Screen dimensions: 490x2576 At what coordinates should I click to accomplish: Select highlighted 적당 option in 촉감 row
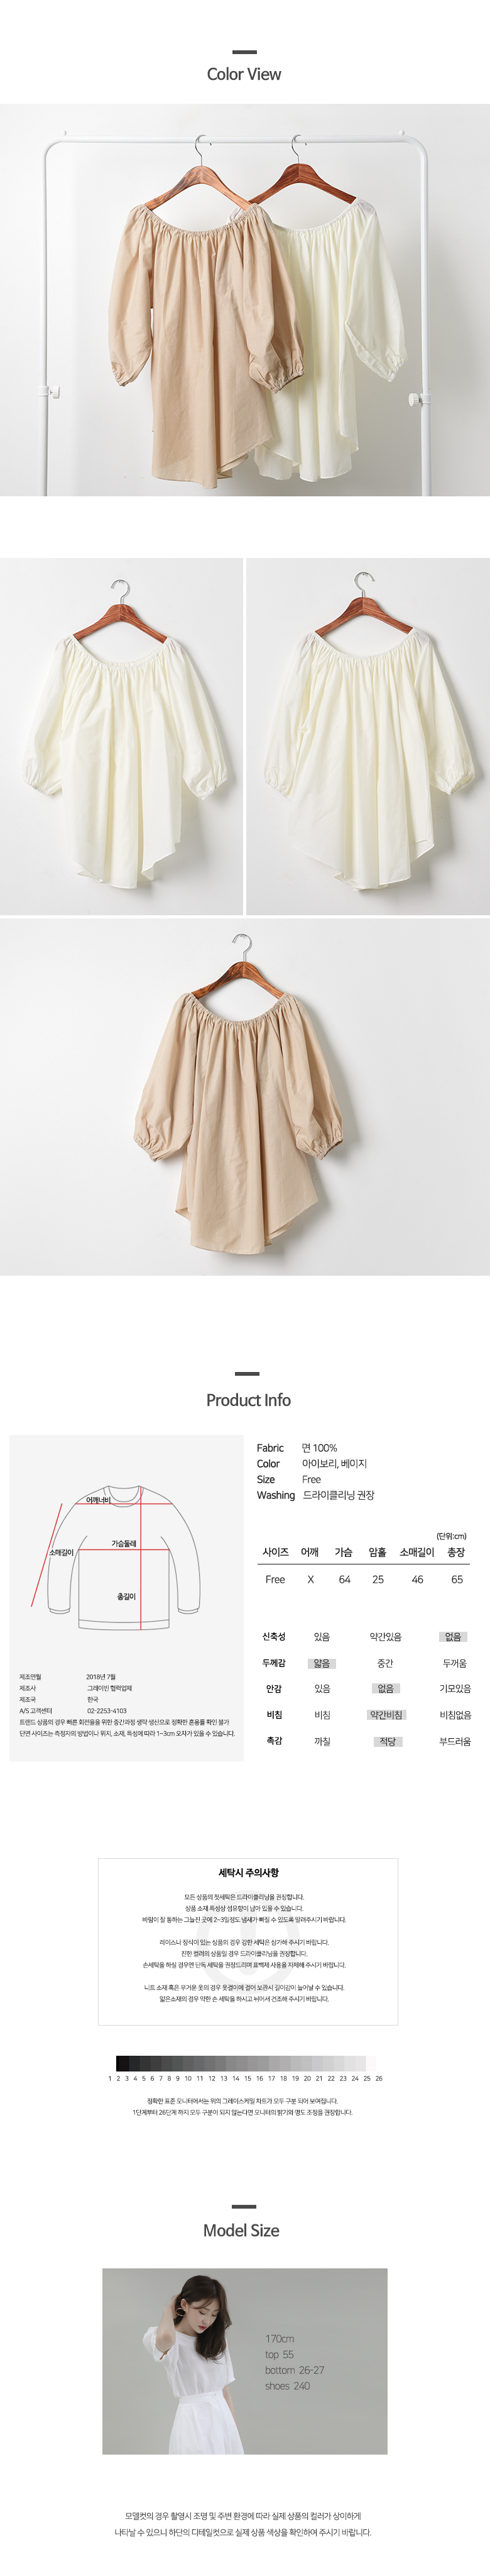(x=387, y=1741)
